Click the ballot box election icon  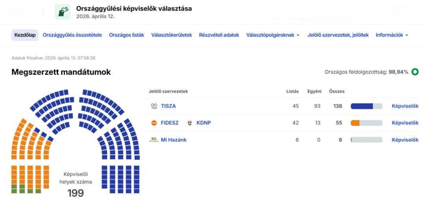point(63,12)
